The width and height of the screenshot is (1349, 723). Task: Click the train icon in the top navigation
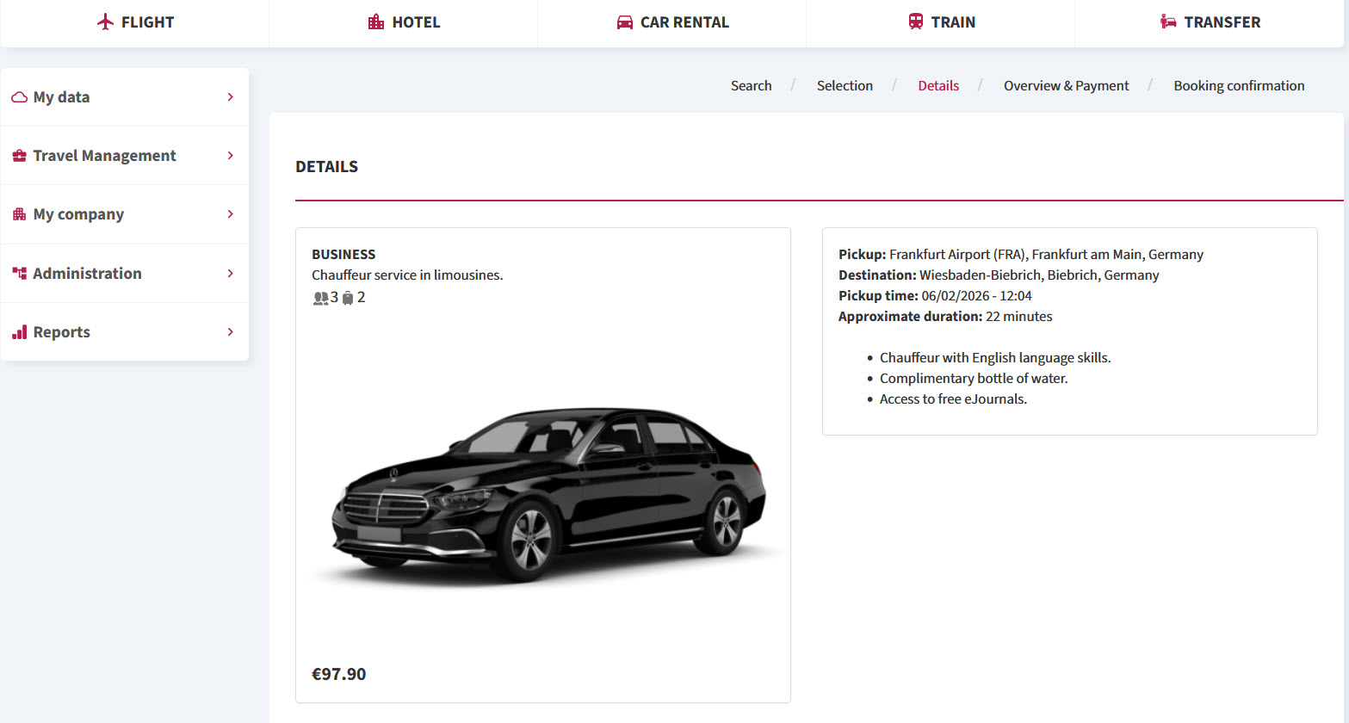coord(916,22)
